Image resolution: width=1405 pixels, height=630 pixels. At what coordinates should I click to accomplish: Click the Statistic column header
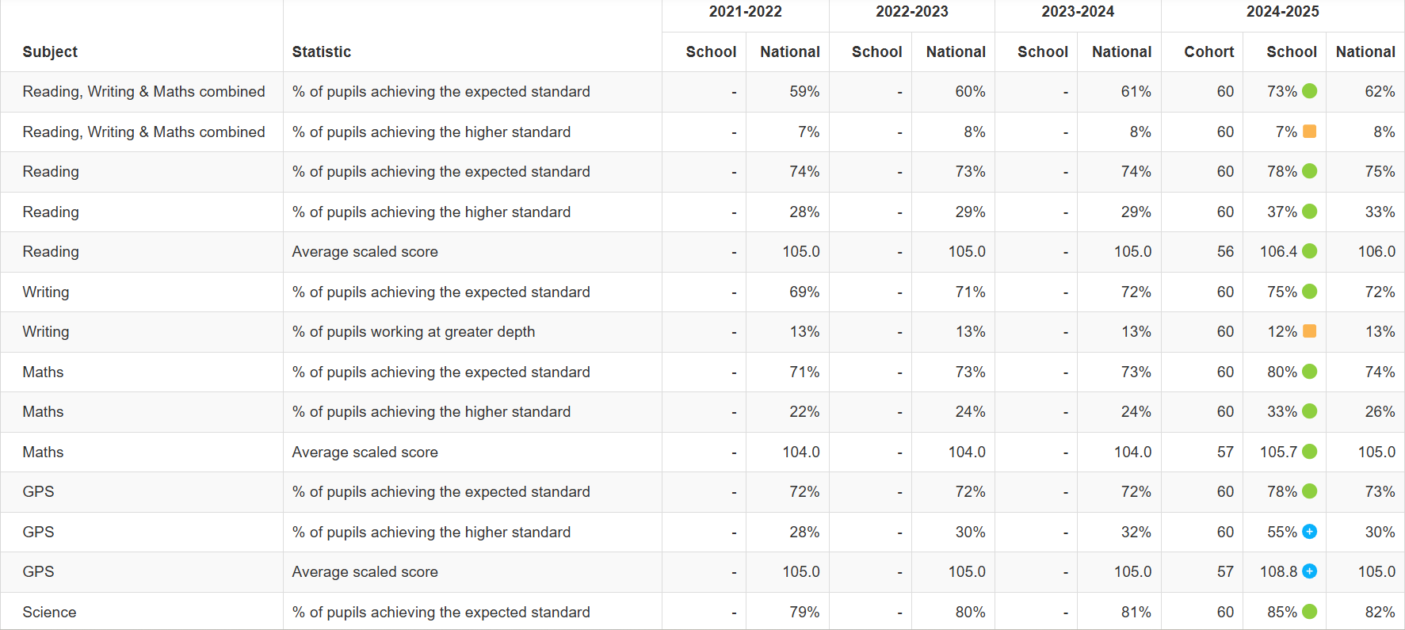[321, 52]
